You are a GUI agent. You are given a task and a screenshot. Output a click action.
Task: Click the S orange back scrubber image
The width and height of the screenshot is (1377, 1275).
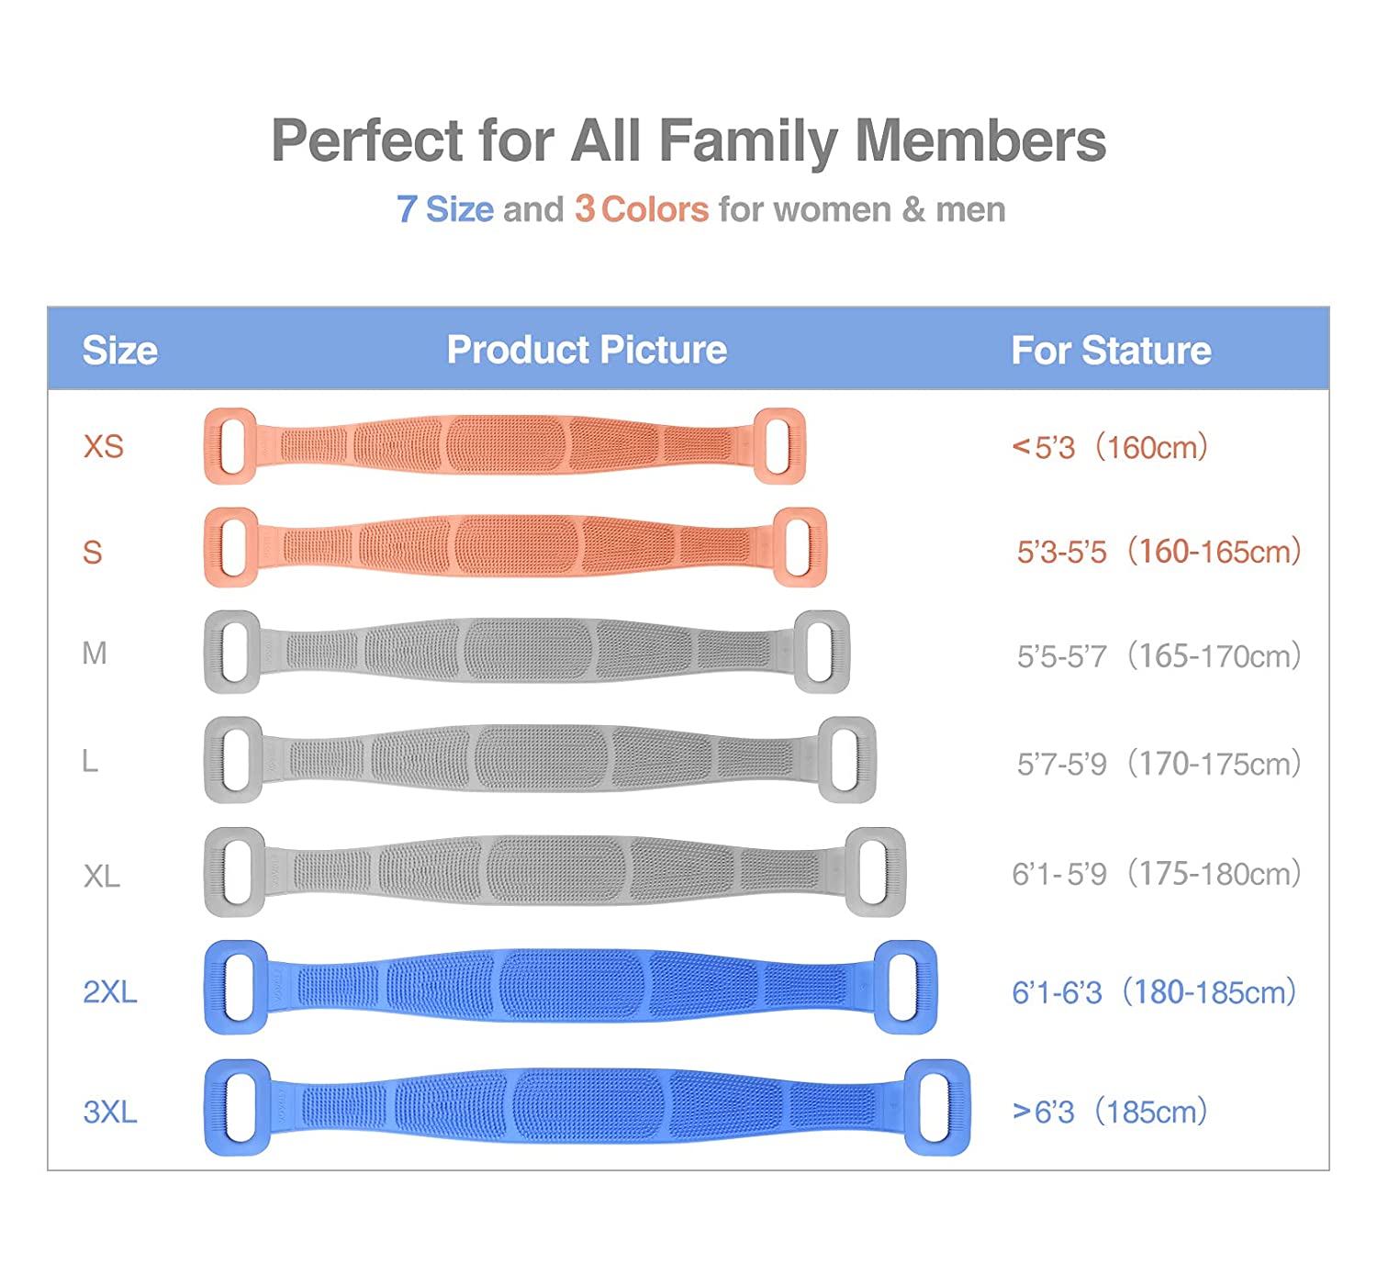coord(515,547)
